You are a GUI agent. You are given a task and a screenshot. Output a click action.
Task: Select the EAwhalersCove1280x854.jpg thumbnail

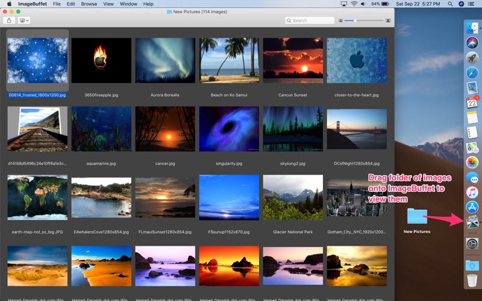[x=101, y=197]
